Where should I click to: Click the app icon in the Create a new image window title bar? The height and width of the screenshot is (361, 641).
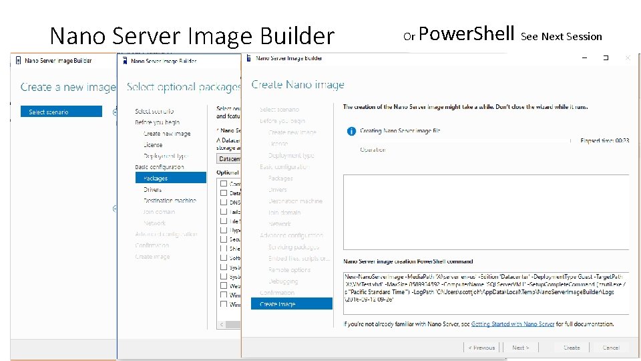(x=18, y=61)
